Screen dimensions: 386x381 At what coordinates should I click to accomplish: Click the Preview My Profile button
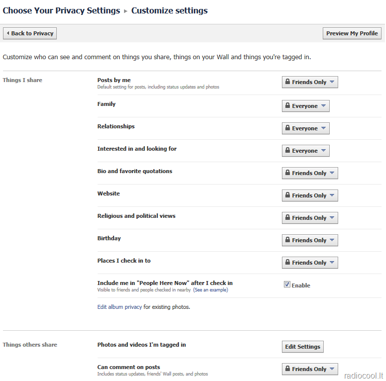(x=352, y=33)
